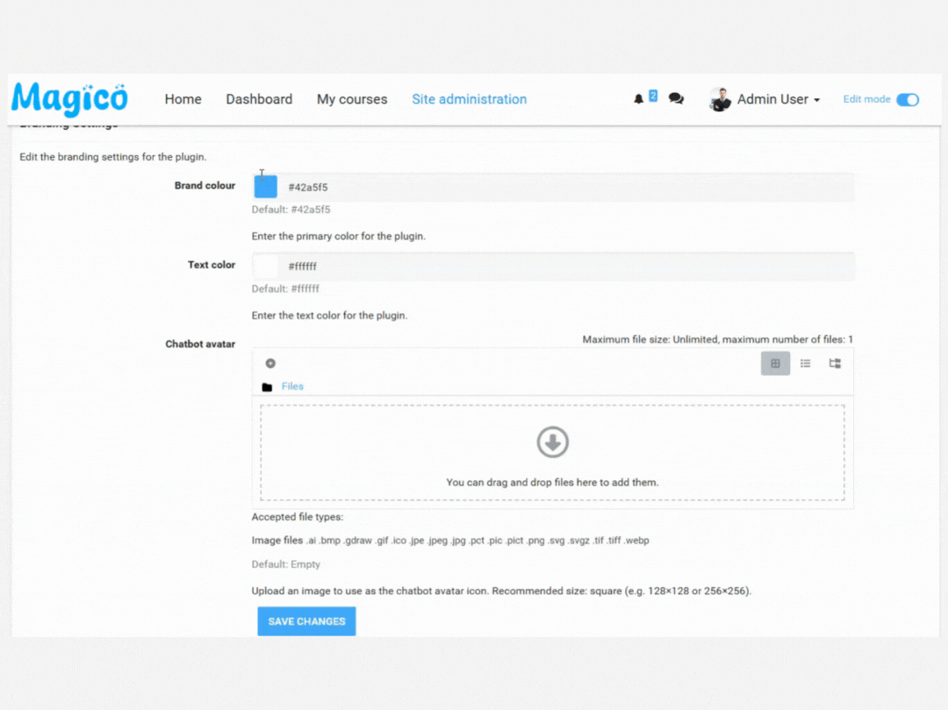Open the Add file dialog
948x710 pixels.
[x=270, y=362]
